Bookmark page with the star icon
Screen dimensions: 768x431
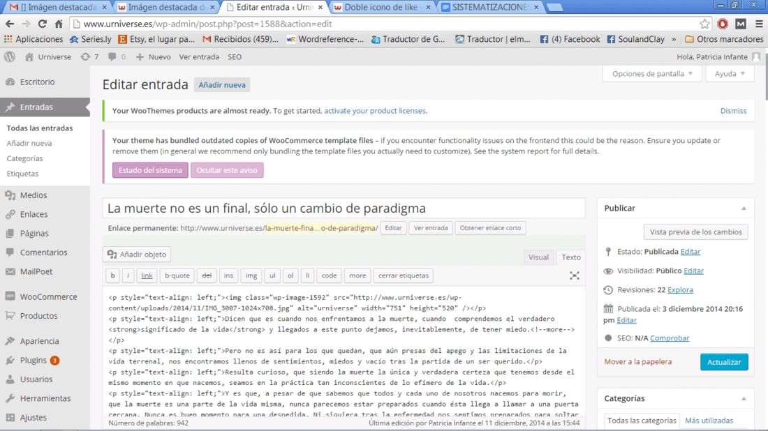(x=704, y=24)
